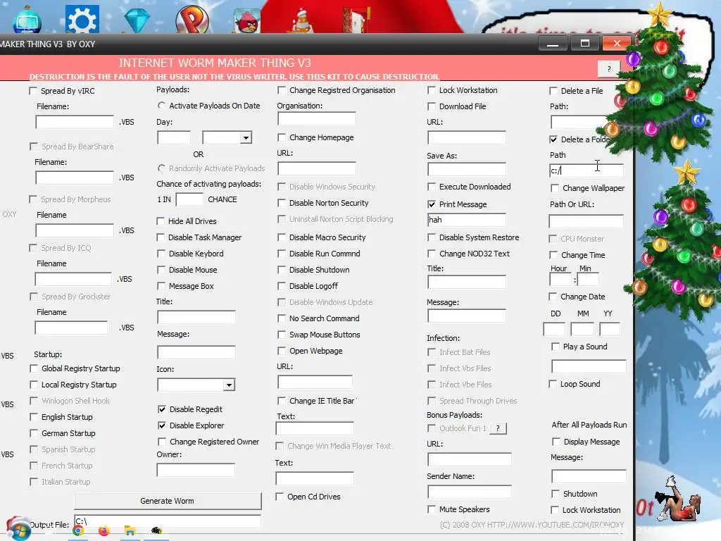Click the Organisation text field
The height and width of the screenshot is (541, 721).
(x=317, y=118)
